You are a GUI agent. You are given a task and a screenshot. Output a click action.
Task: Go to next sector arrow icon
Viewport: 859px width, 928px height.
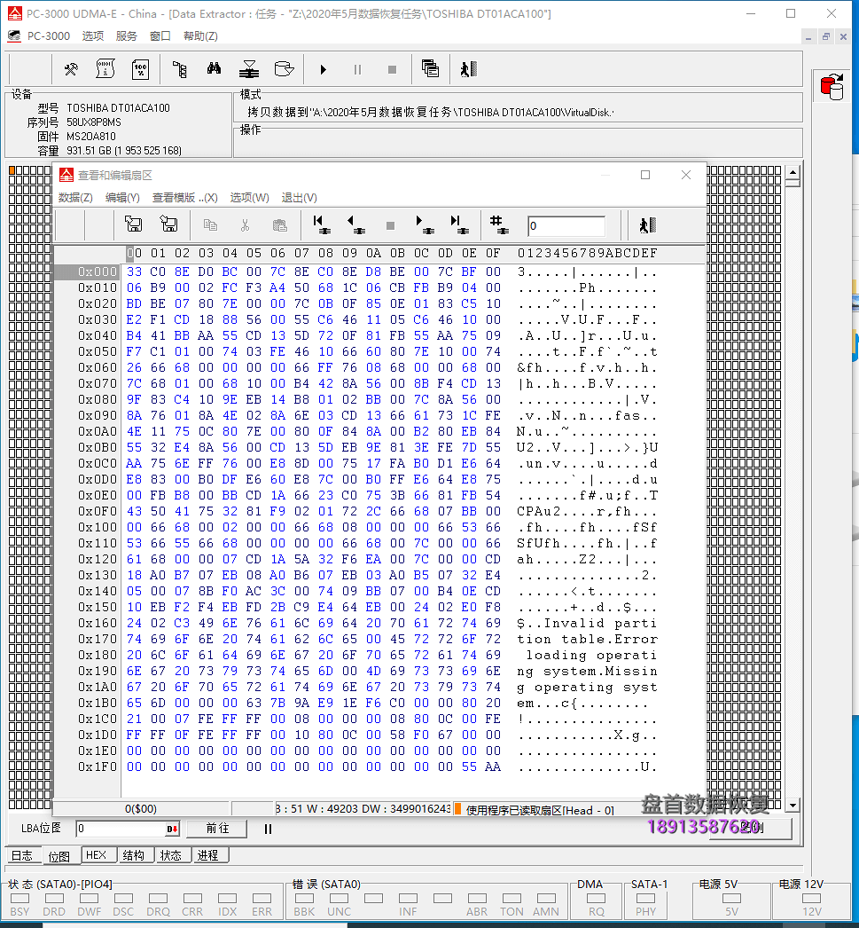(423, 224)
